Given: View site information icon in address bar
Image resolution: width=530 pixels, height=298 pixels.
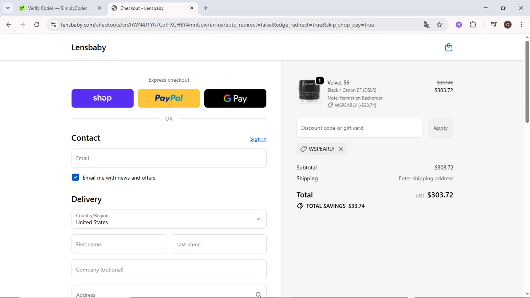Looking at the screenshot, I should pos(53,25).
